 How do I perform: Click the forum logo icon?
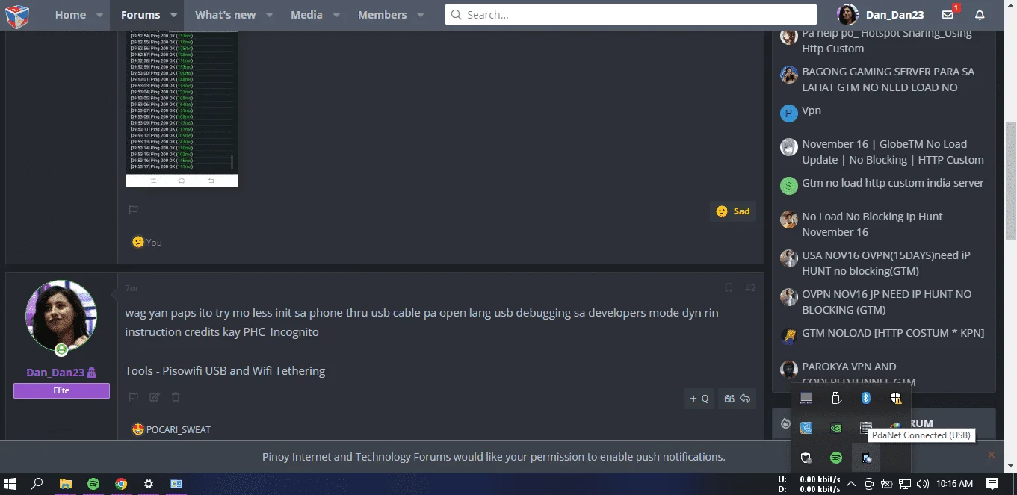[17, 15]
